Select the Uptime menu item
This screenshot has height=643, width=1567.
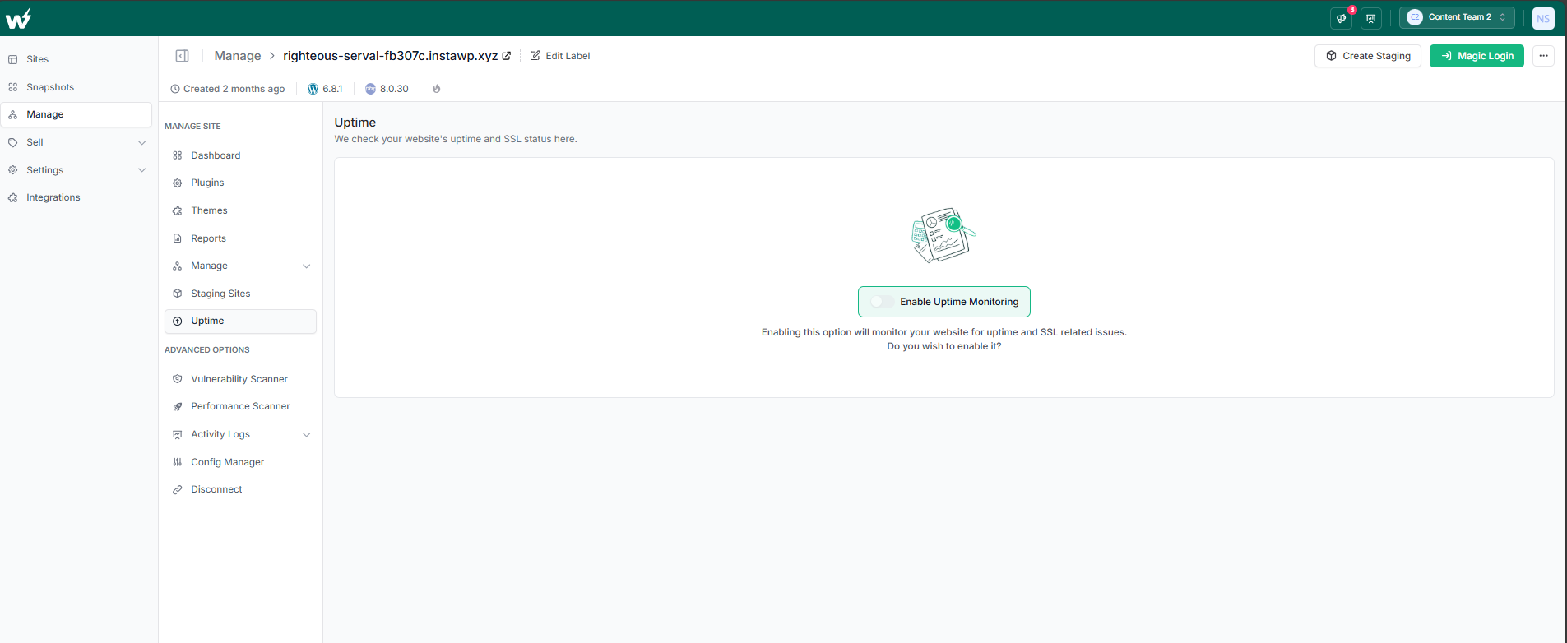tap(240, 321)
